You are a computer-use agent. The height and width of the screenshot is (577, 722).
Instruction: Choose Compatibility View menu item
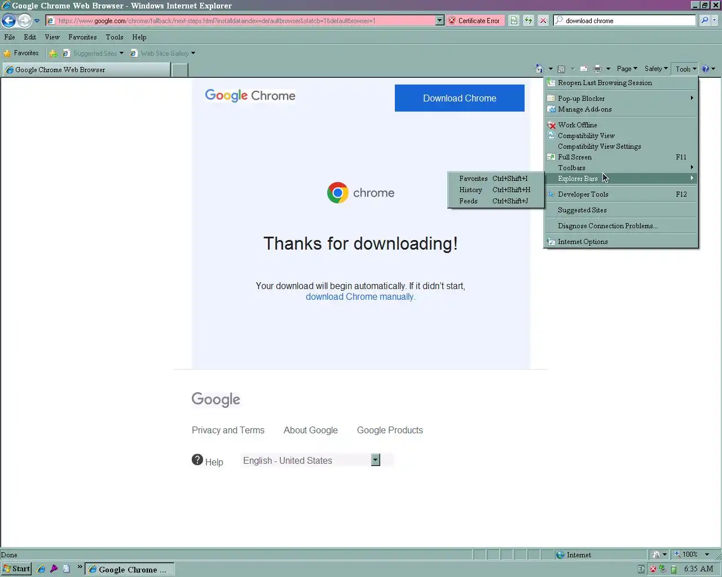[x=621, y=136]
